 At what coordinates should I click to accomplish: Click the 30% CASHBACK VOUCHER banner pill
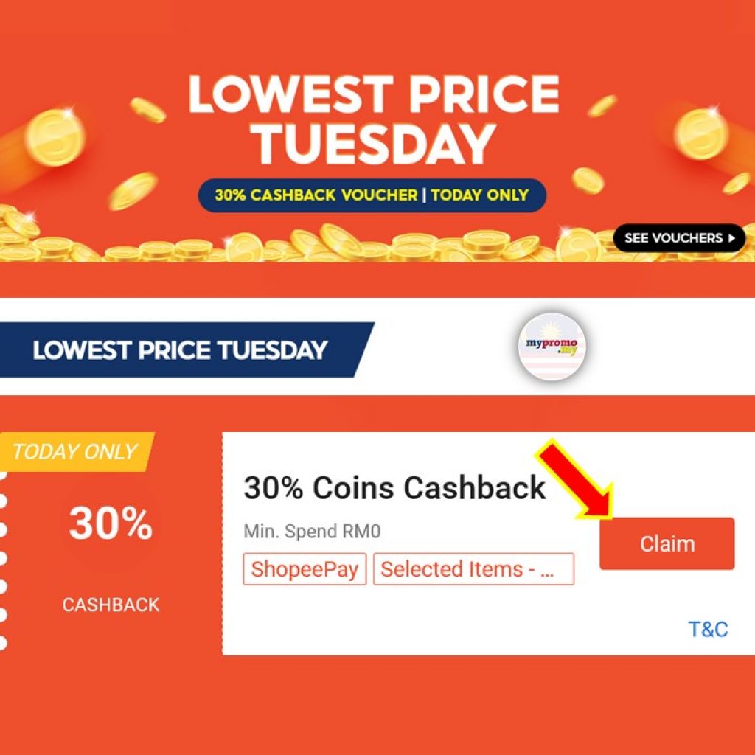372,195
